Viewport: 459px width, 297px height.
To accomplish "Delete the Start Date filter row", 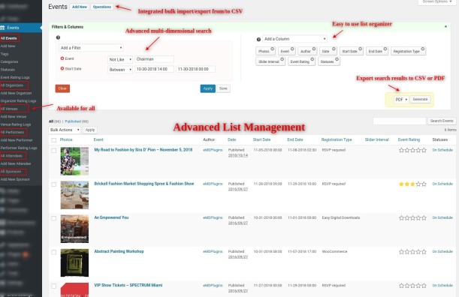I will pos(62,69).
